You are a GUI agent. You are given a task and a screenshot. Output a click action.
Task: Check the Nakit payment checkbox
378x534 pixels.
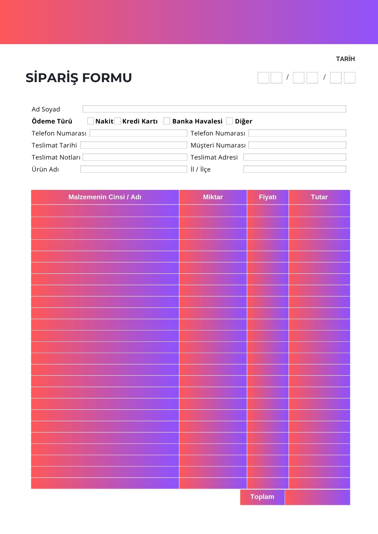click(x=91, y=121)
